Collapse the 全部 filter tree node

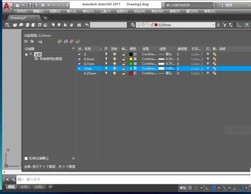(x=26, y=55)
